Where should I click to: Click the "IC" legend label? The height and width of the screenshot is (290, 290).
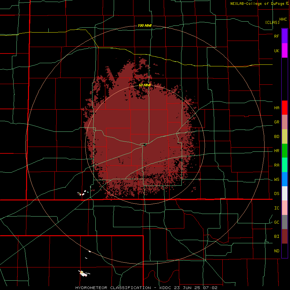point(276,208)
